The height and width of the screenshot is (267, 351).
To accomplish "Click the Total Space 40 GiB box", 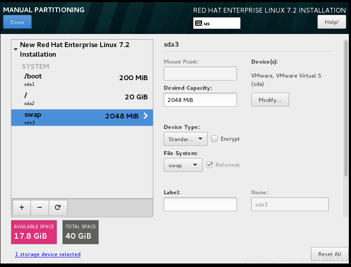I will click(81, 232).
